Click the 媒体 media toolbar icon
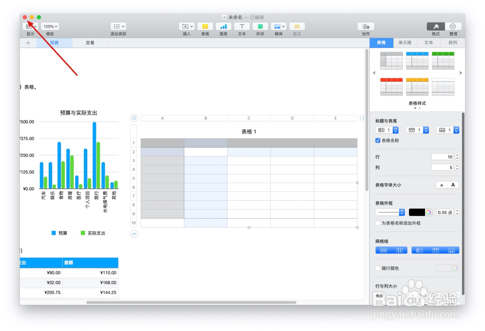Screen dimensions: 485x331 pyautogui.click(x=279, y=26)
